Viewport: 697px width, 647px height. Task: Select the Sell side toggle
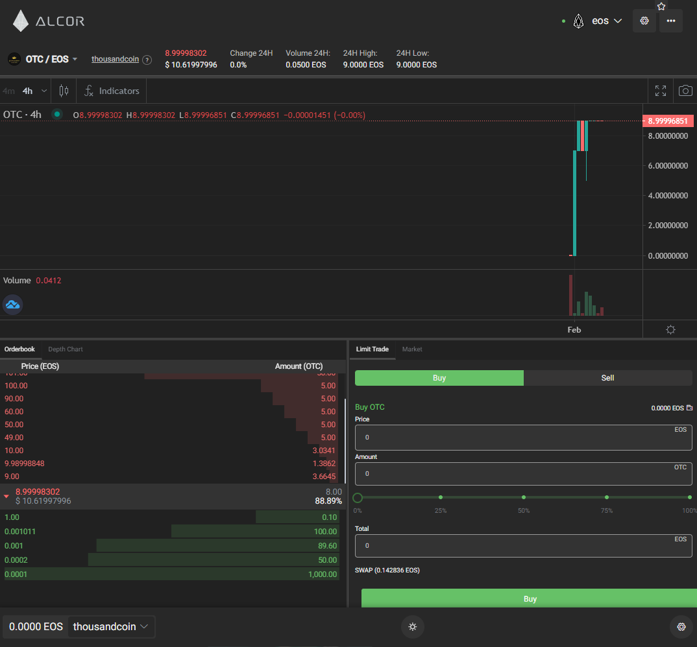tap(607, 378)
